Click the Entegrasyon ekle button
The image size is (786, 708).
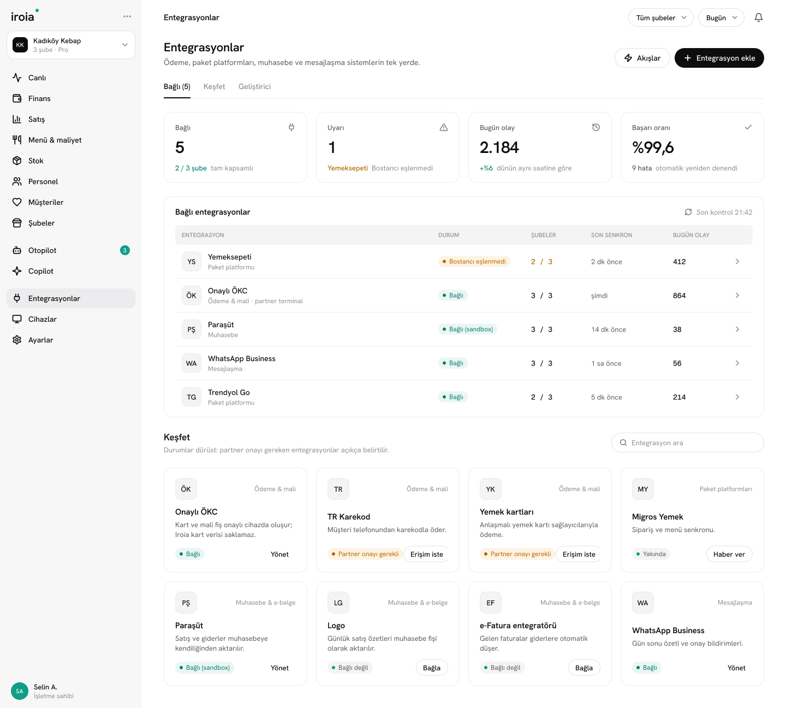tap(719, 58)
